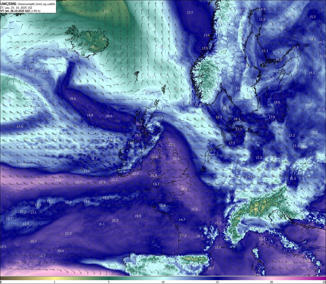
Task: Click the 12.8 value over Brittany
Action: point(162,206)
